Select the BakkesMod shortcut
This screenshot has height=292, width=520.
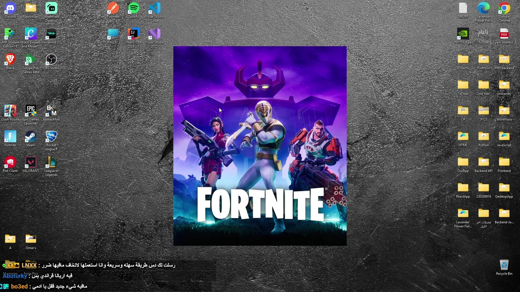pyautogui.click(x=51, y=114)
